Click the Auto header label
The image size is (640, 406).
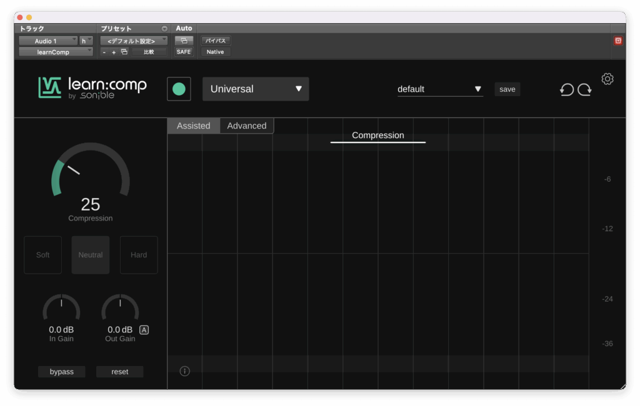click(x=184, y=28)
